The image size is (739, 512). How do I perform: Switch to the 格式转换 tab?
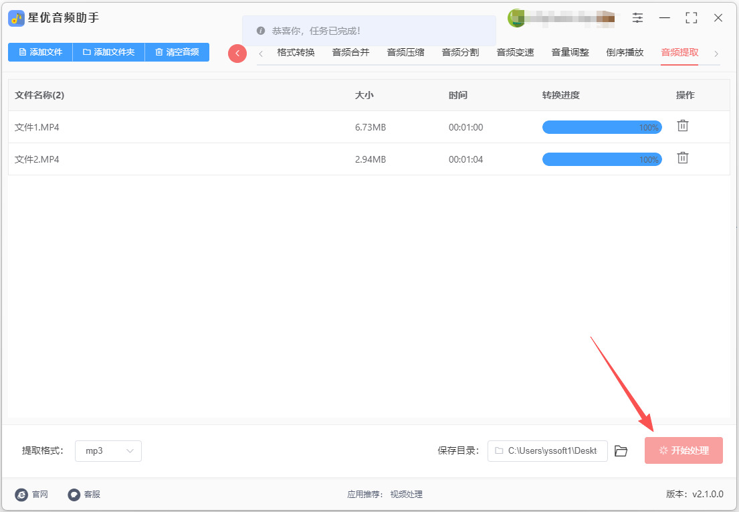296,53
